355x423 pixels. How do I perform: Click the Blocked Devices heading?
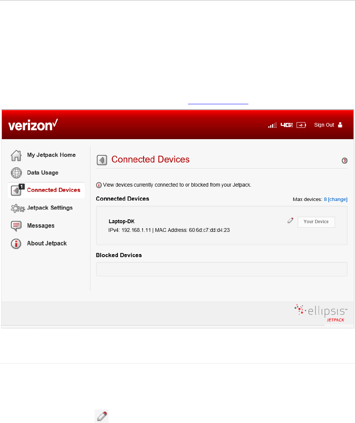119,255
